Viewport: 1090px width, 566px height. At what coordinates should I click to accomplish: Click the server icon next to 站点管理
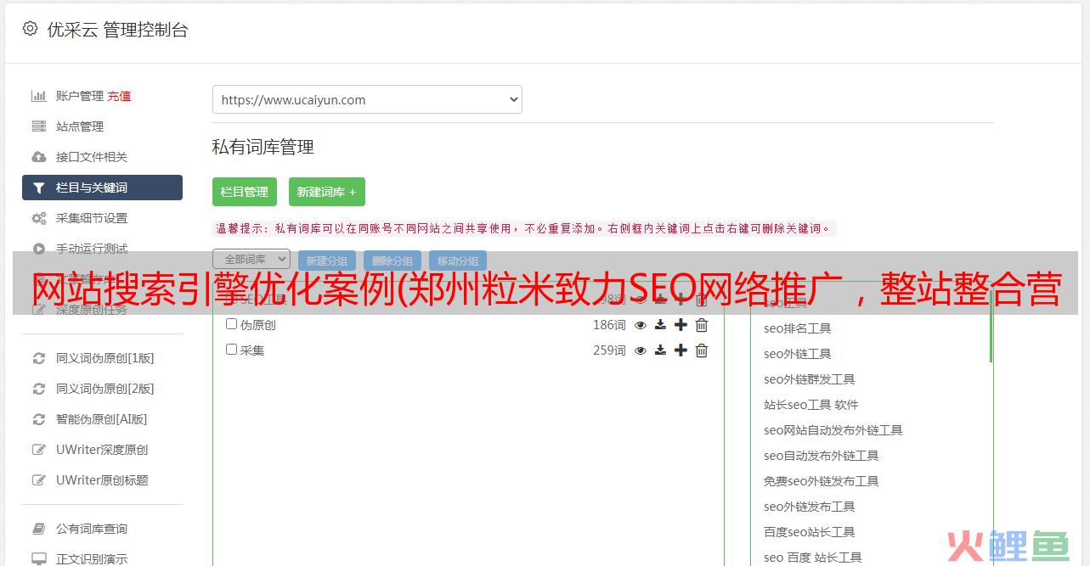point(39,126)
